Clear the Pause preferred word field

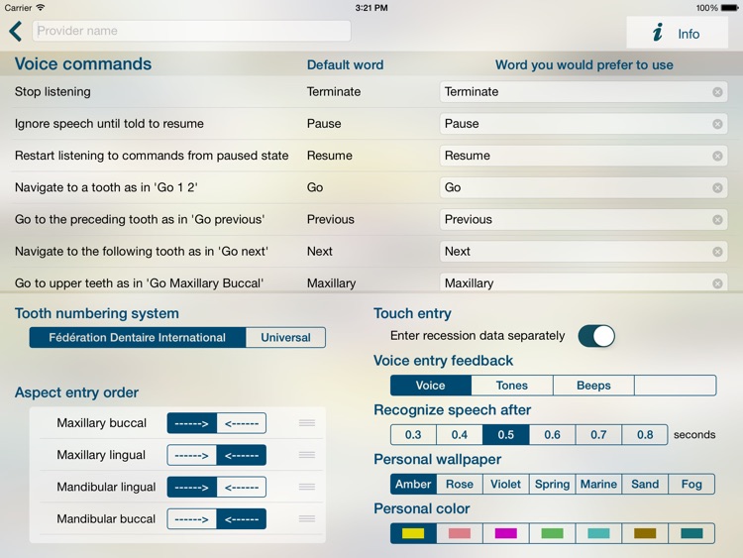tap(717, 124)
